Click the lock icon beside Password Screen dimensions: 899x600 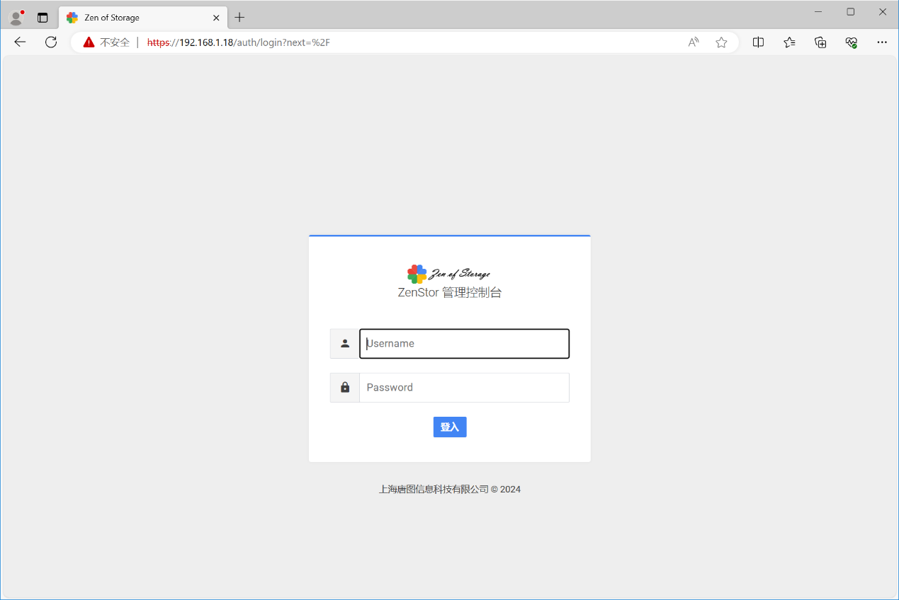tap(345, 388)
